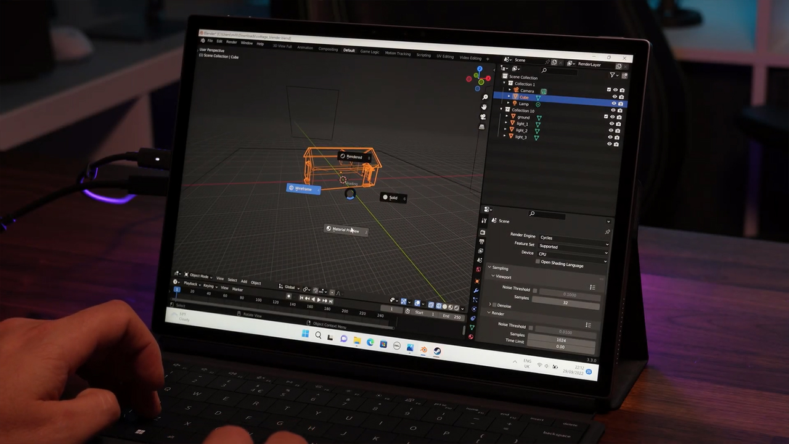The width and height of the screenshot is (789, 444).
Task: Open Steam from the taskbar
Action: click(x=437, y=351)
